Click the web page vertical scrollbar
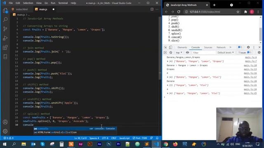The height and width of the screenshot is (148, 264). (x=260, y=34)
